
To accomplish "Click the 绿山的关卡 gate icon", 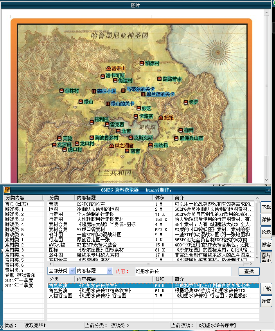I will tap(108, 104).
